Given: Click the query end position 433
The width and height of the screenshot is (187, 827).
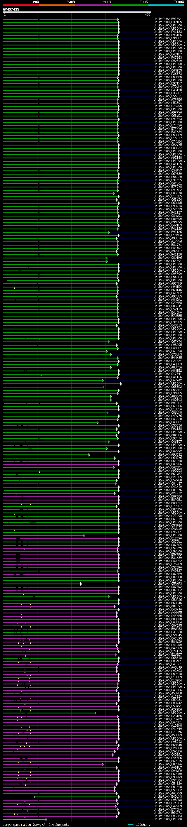Looking at the screenshot, I should (148, 14).
